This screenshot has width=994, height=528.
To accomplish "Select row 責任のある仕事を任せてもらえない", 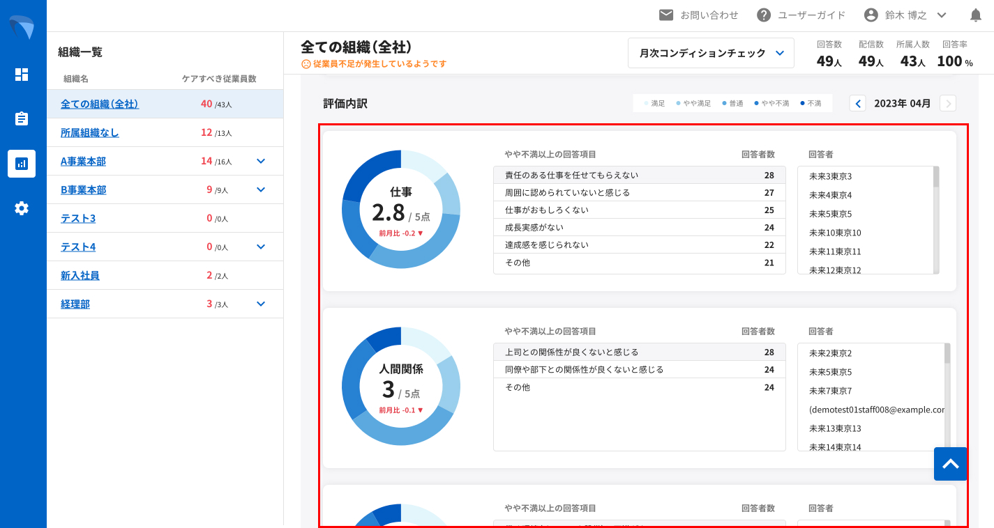I will coord(639,176).
